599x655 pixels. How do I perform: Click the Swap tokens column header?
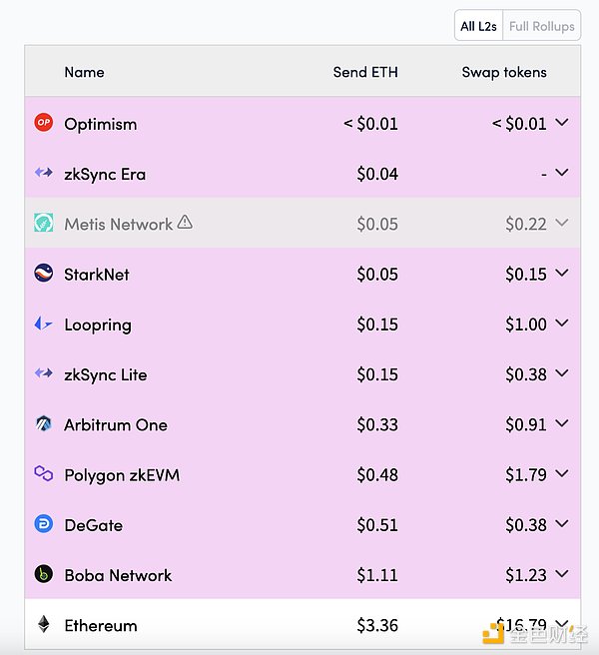[504, 72]
